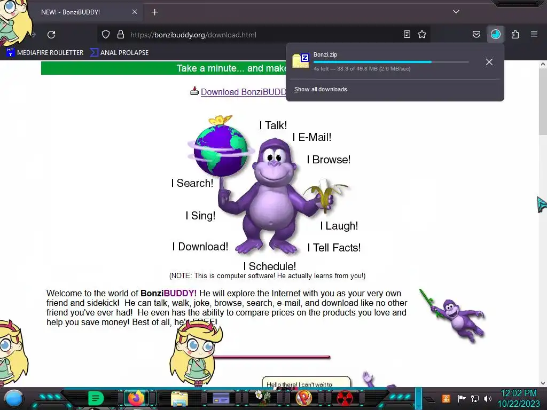Click the 'I Browse!' text

coord(329,160)
